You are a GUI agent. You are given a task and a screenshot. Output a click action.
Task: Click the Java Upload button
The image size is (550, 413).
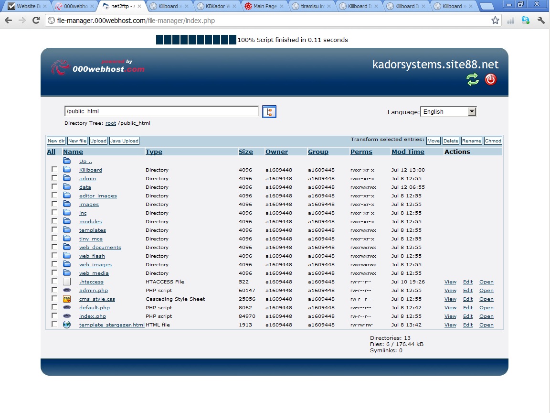[124, 141]
